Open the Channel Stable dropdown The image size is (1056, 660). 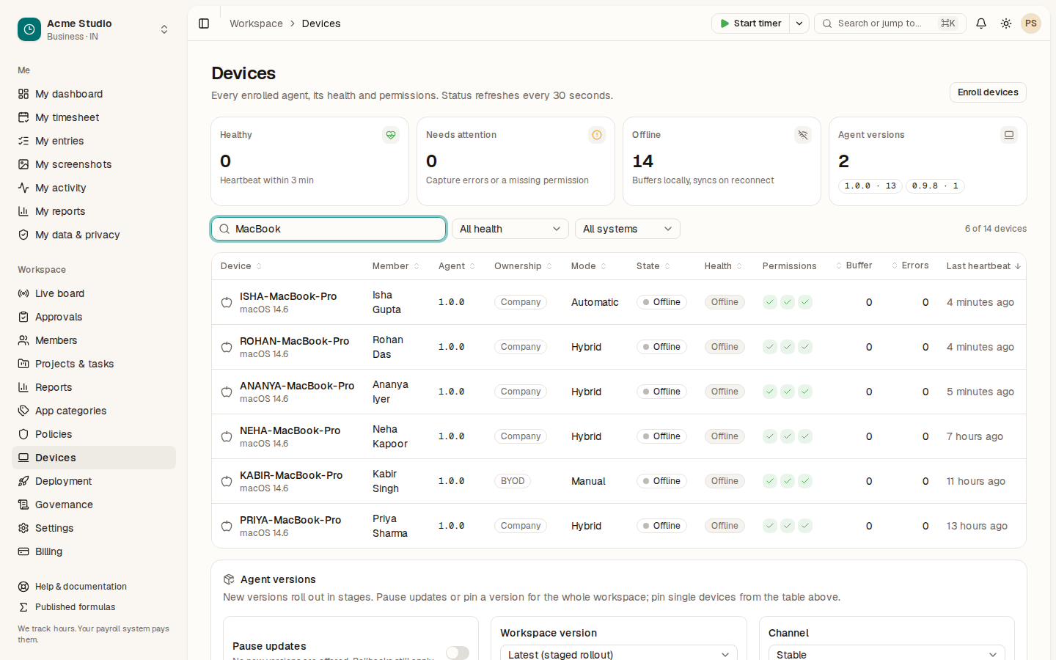tap(887, 654)
